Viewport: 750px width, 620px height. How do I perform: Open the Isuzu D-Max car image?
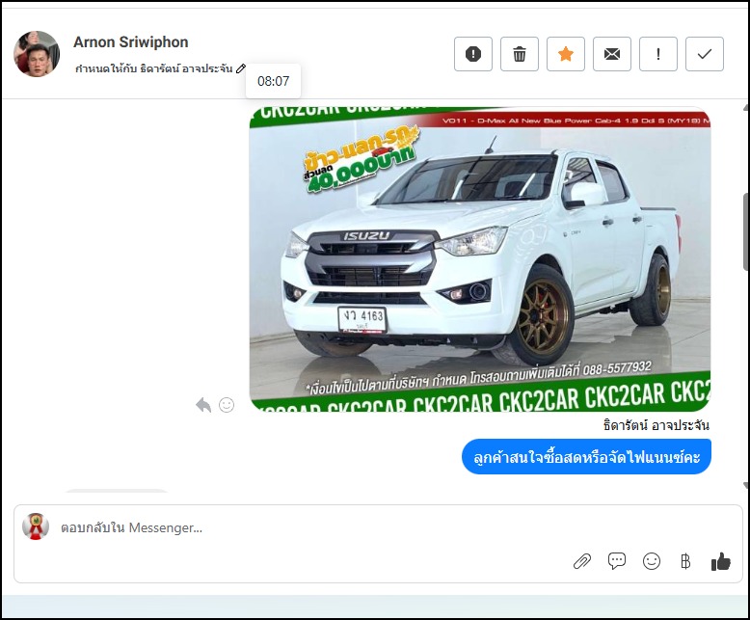point(480,258)
